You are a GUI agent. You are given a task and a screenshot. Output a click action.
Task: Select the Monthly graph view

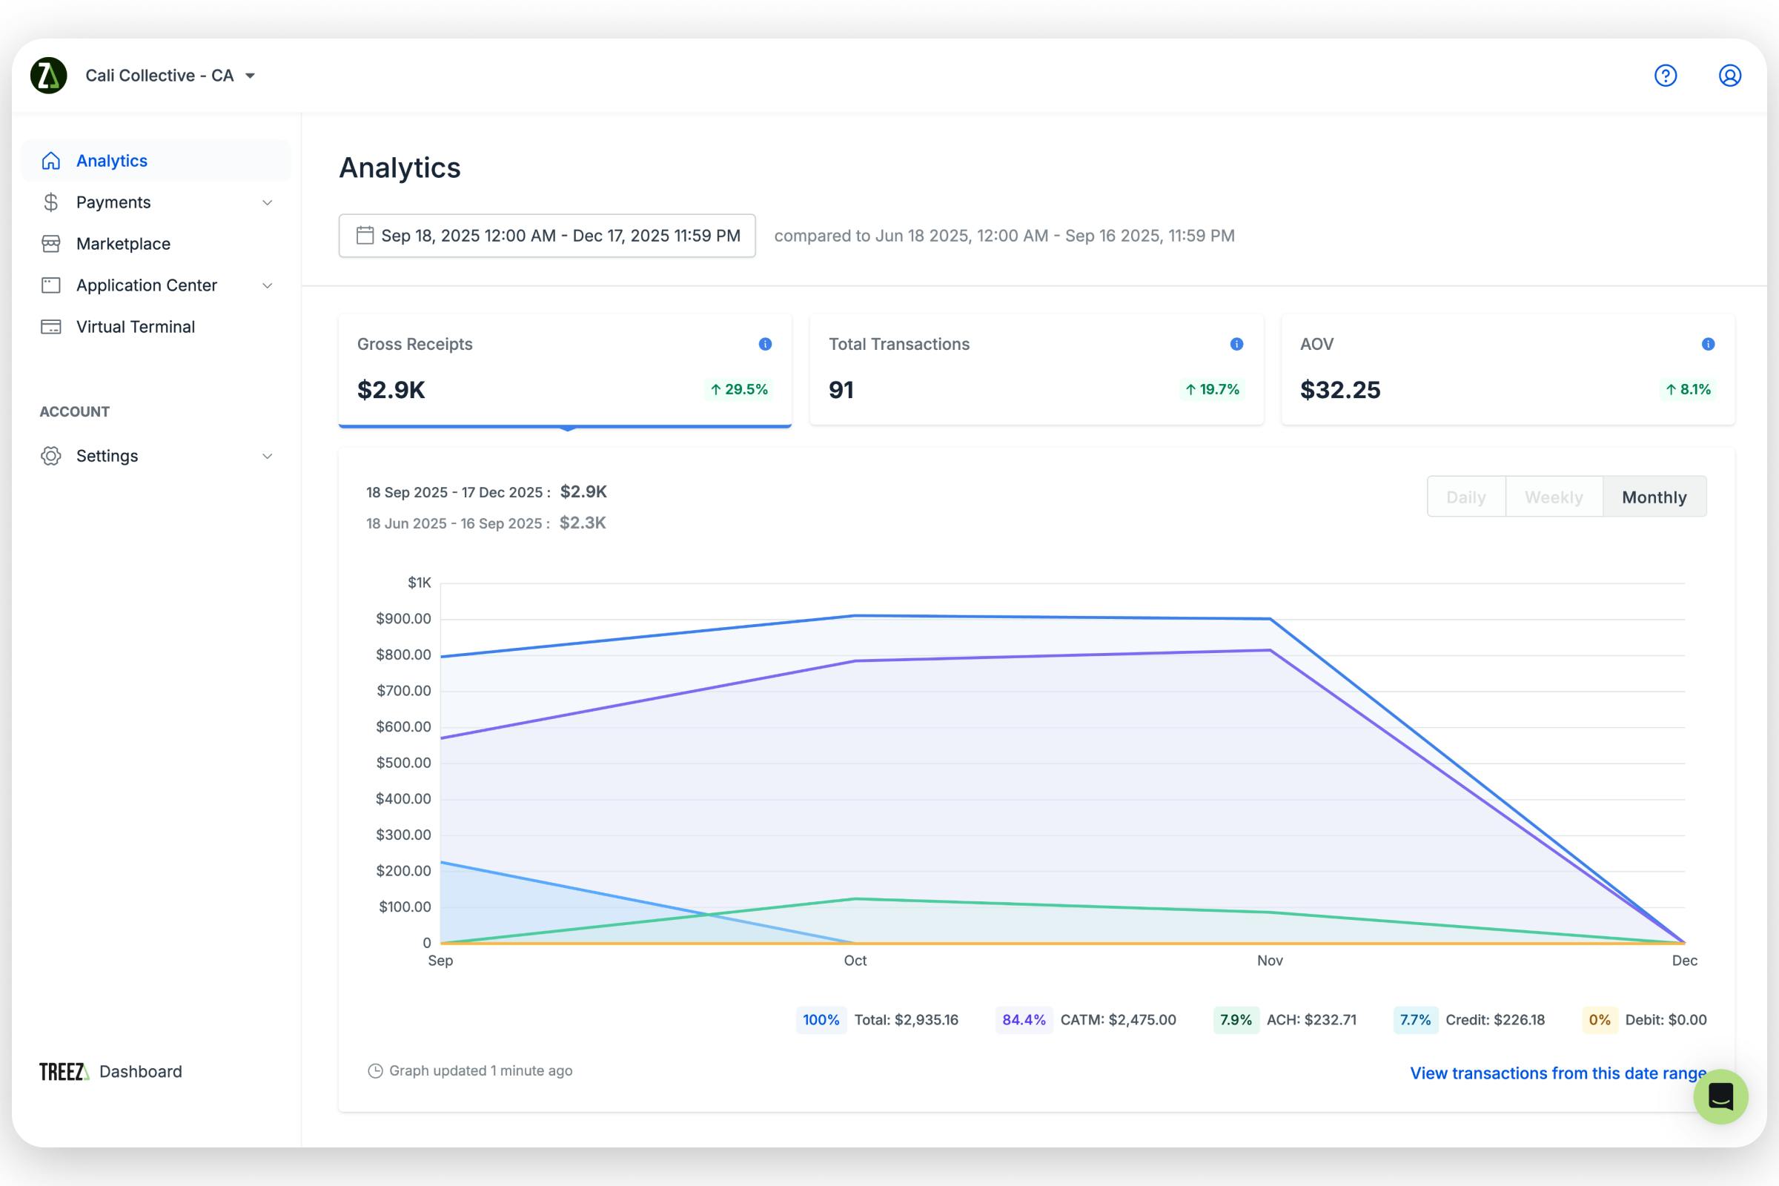(x=1654, y=497)
